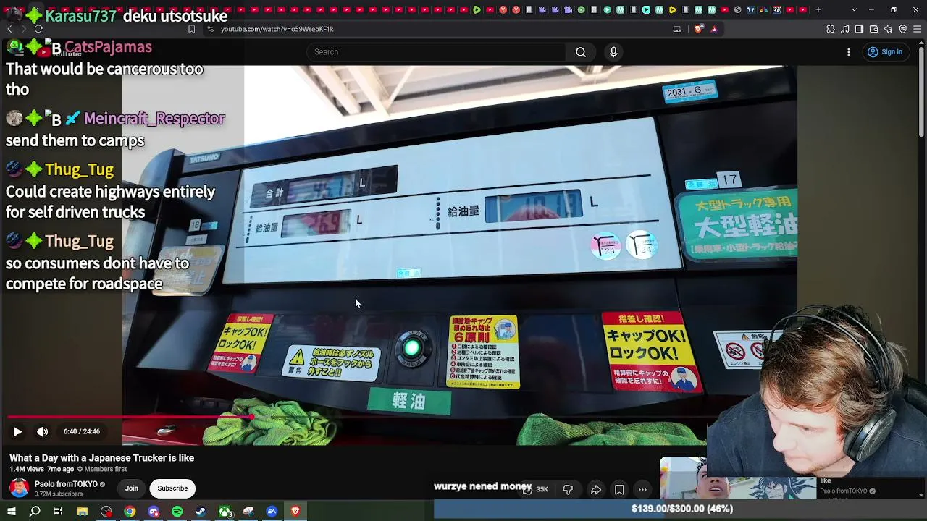Open more actions ellipsis below the video
The height and width of the screenshot is (521, 927).
642,490
